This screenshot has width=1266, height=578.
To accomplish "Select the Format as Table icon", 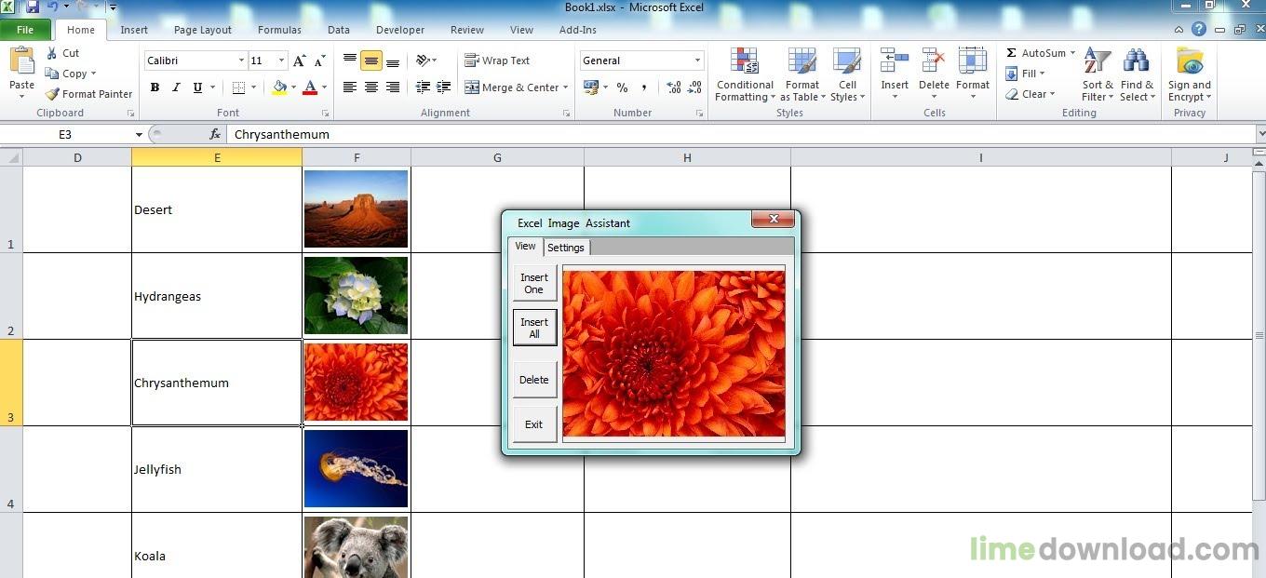I will point(801,61).
